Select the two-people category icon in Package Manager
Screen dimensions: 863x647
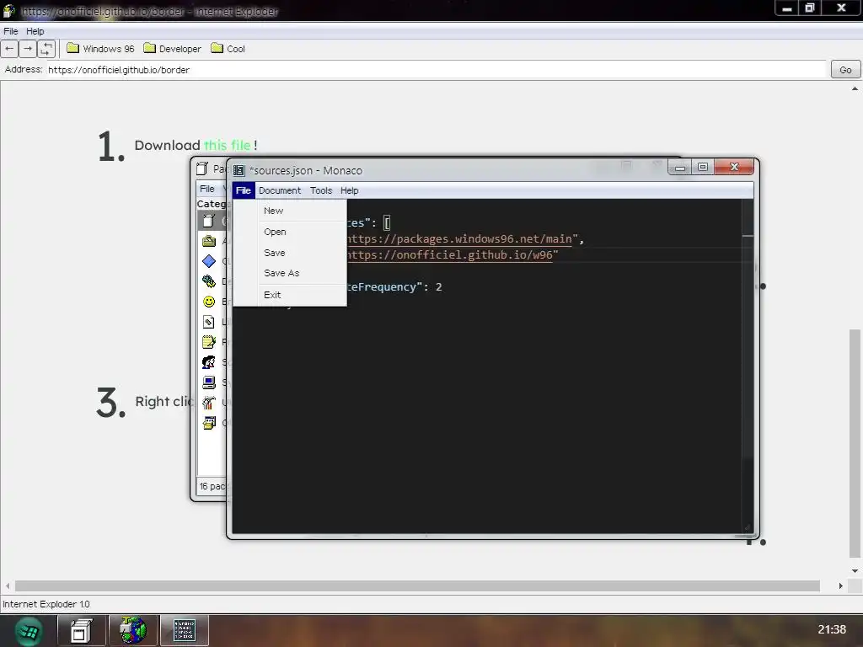pyautogui.click(x=209, y=362)
